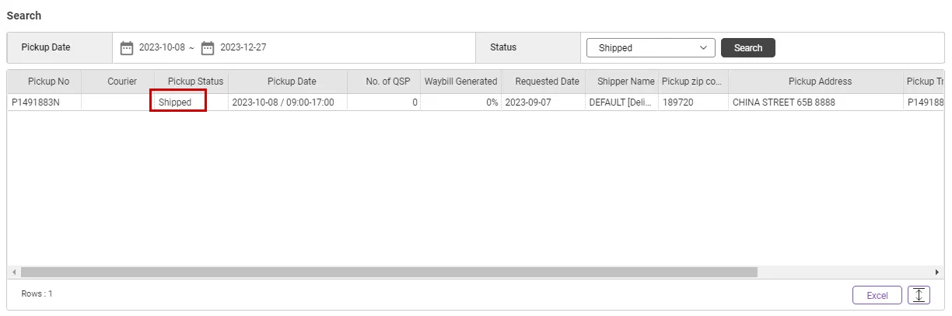The image size is (952, 316).
Task: Click the row height expand icon
Action: [919, 295]
